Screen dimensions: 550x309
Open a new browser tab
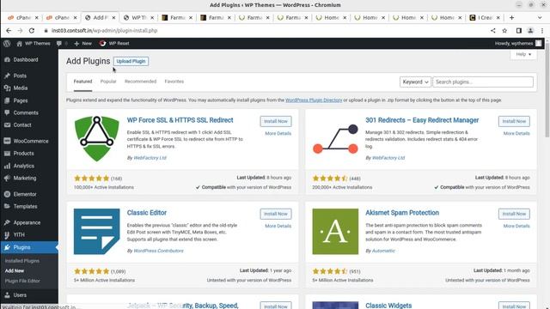[x=512, y=17]
